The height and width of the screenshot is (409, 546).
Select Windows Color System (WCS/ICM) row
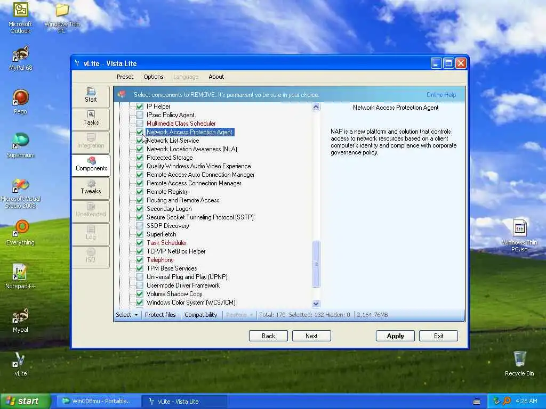coord(191,302)
